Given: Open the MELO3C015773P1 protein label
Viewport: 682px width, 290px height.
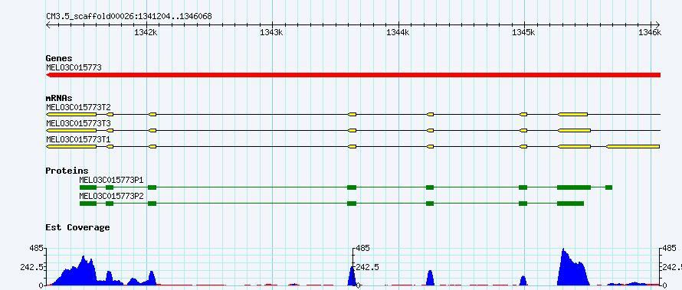Looking at the screenshot, I should click(111, 180).
